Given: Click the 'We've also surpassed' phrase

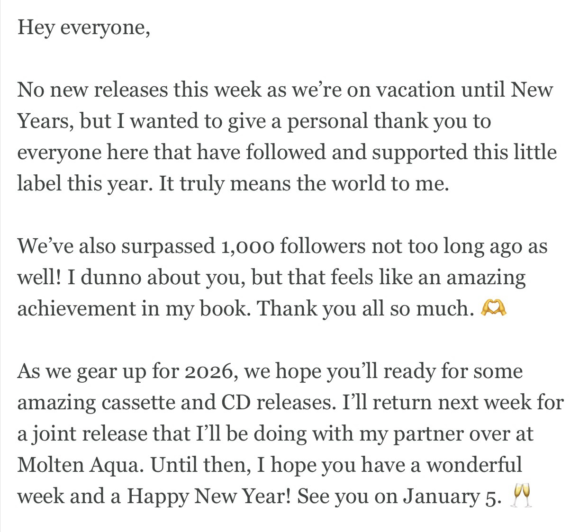Looking at the screenshot, I should point(116,246).
